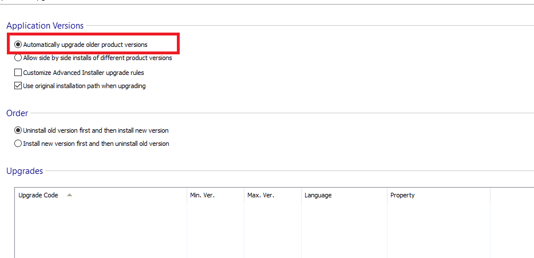Viewport: 534px width, 258px height.
Task: Click empty list area under Property column
Action: [438, 229]
